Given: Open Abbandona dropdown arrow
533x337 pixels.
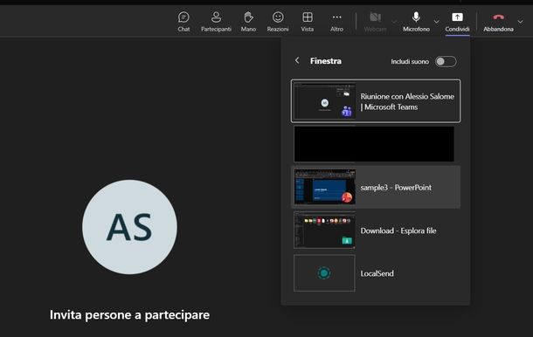Looking at the screenshot, I should pos(520,22).
